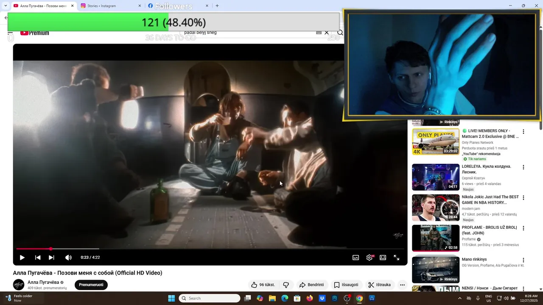The width and height of the screenshot is (543, 305).
Task: Switch to theater mode view
Action: tap(383, 258)
